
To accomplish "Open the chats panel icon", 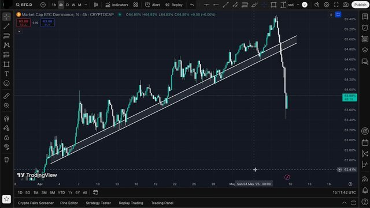I will 365,62.
